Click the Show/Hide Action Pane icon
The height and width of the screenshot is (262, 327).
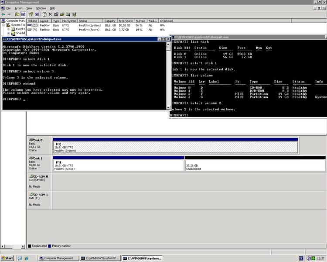pos(37,14)
